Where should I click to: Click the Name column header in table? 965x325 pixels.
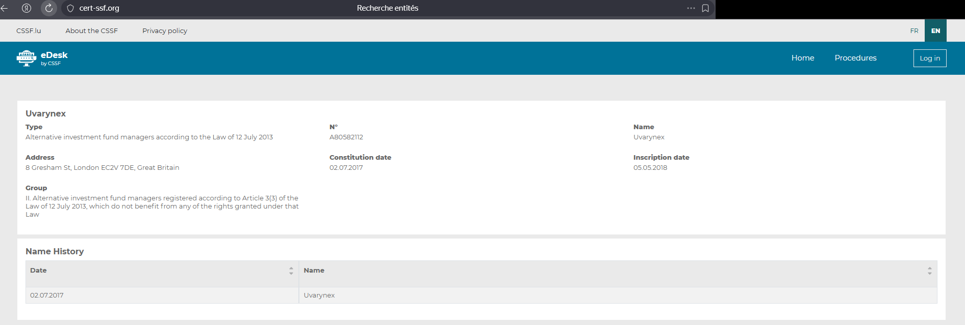point(618,274)
